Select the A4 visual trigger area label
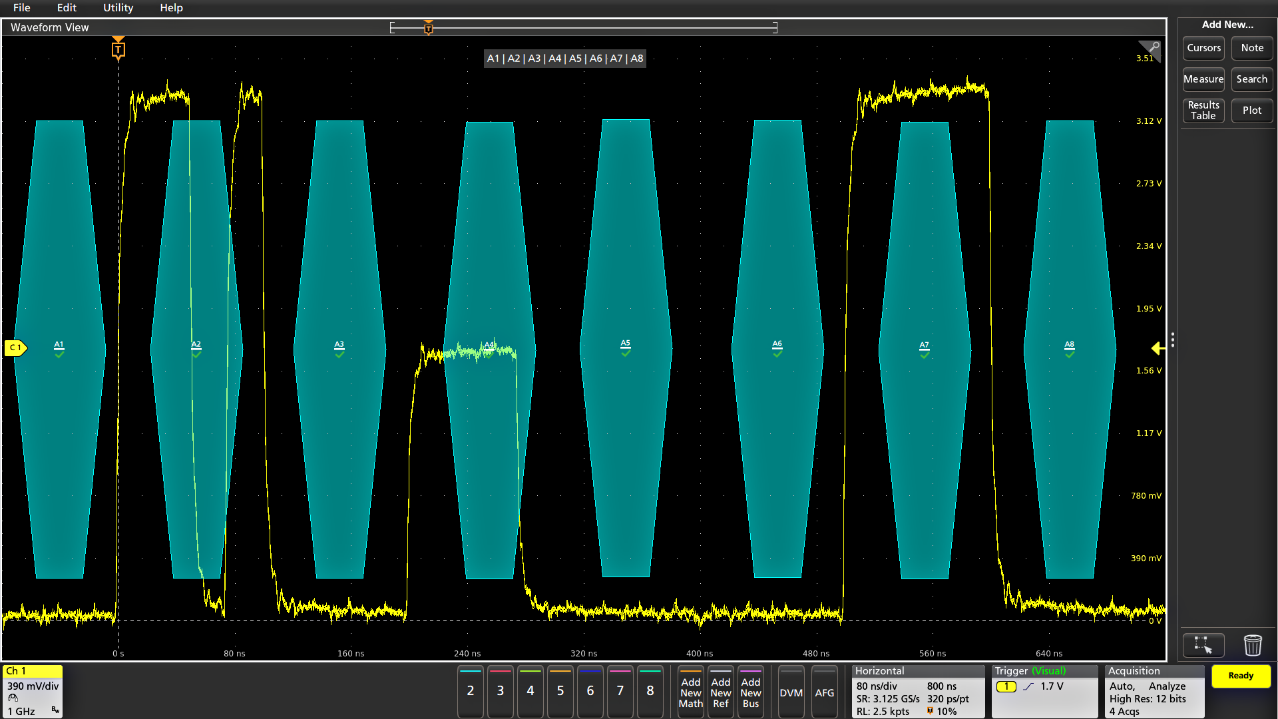 point(489,346)
